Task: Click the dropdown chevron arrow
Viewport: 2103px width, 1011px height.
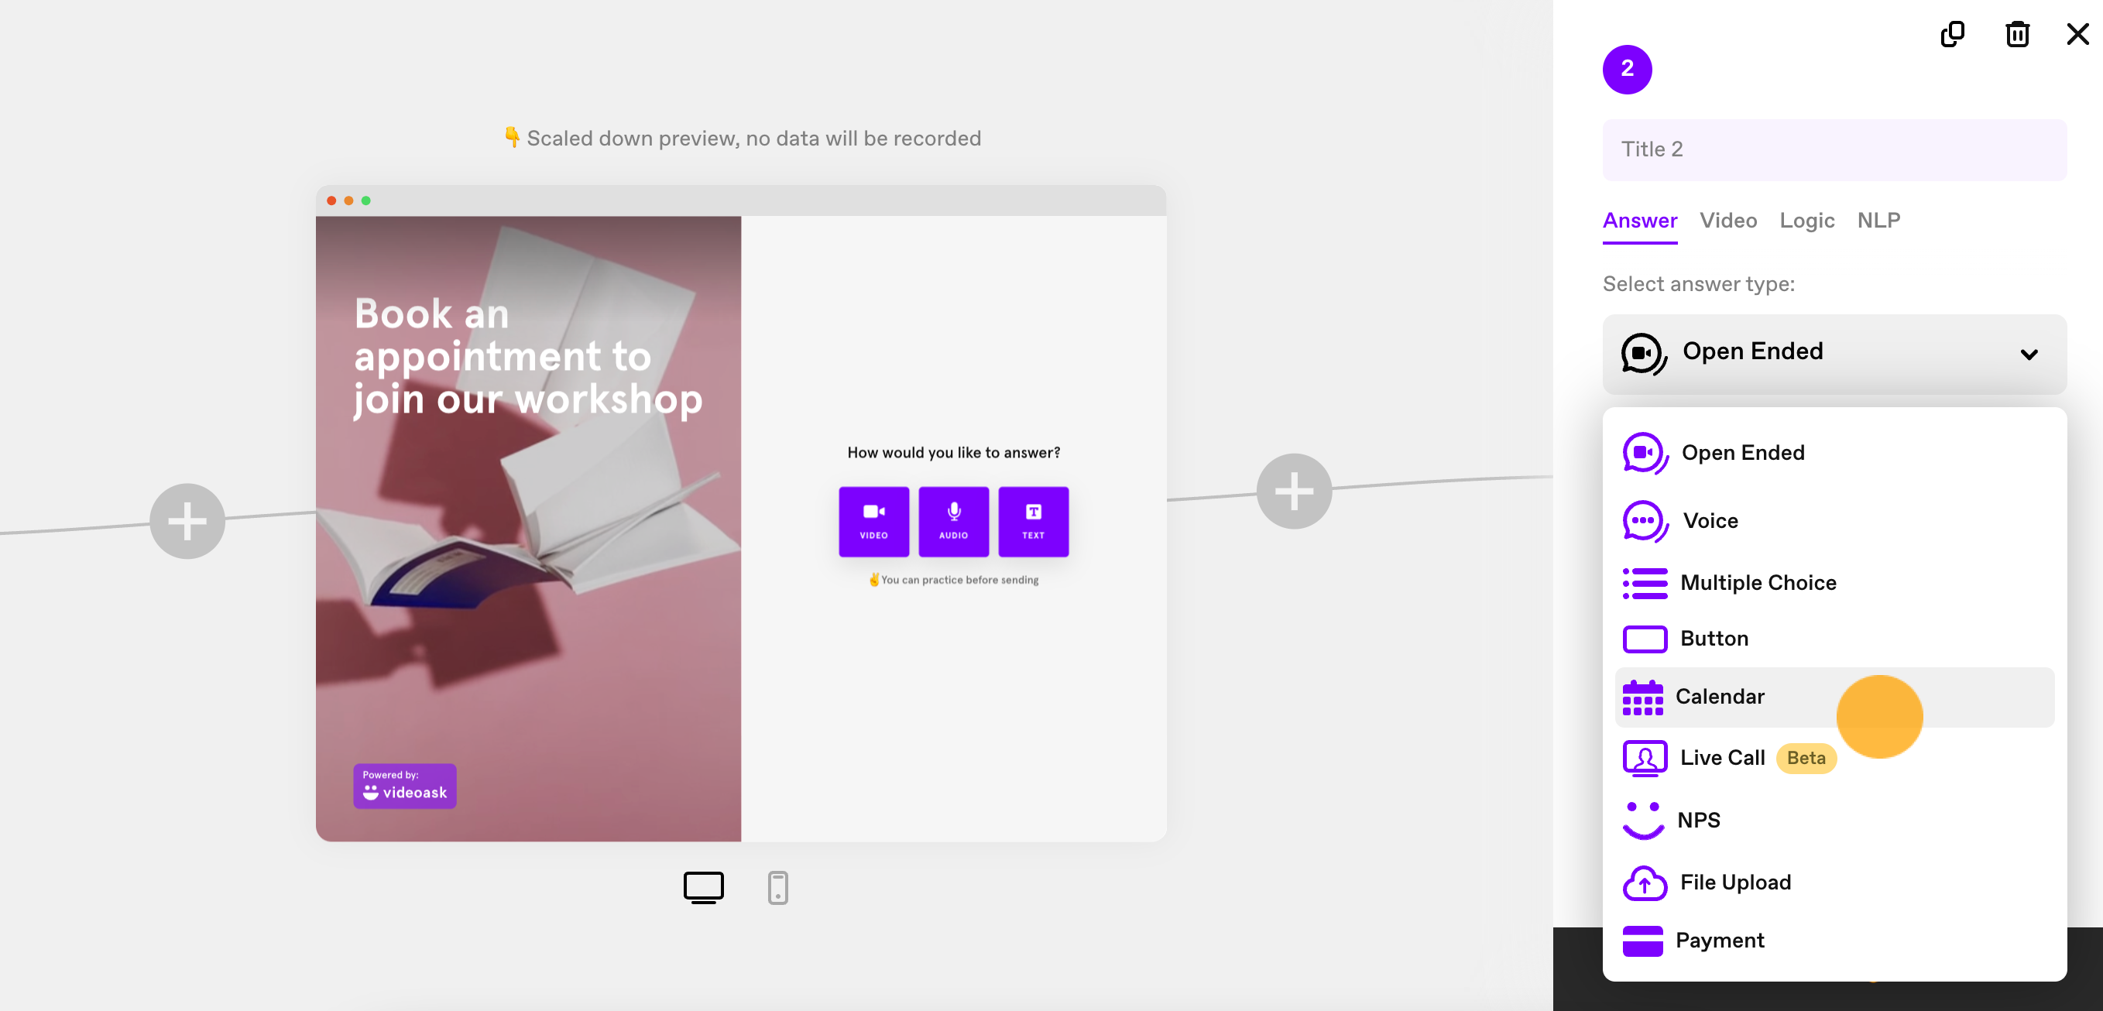Action: coord(2028,354)
